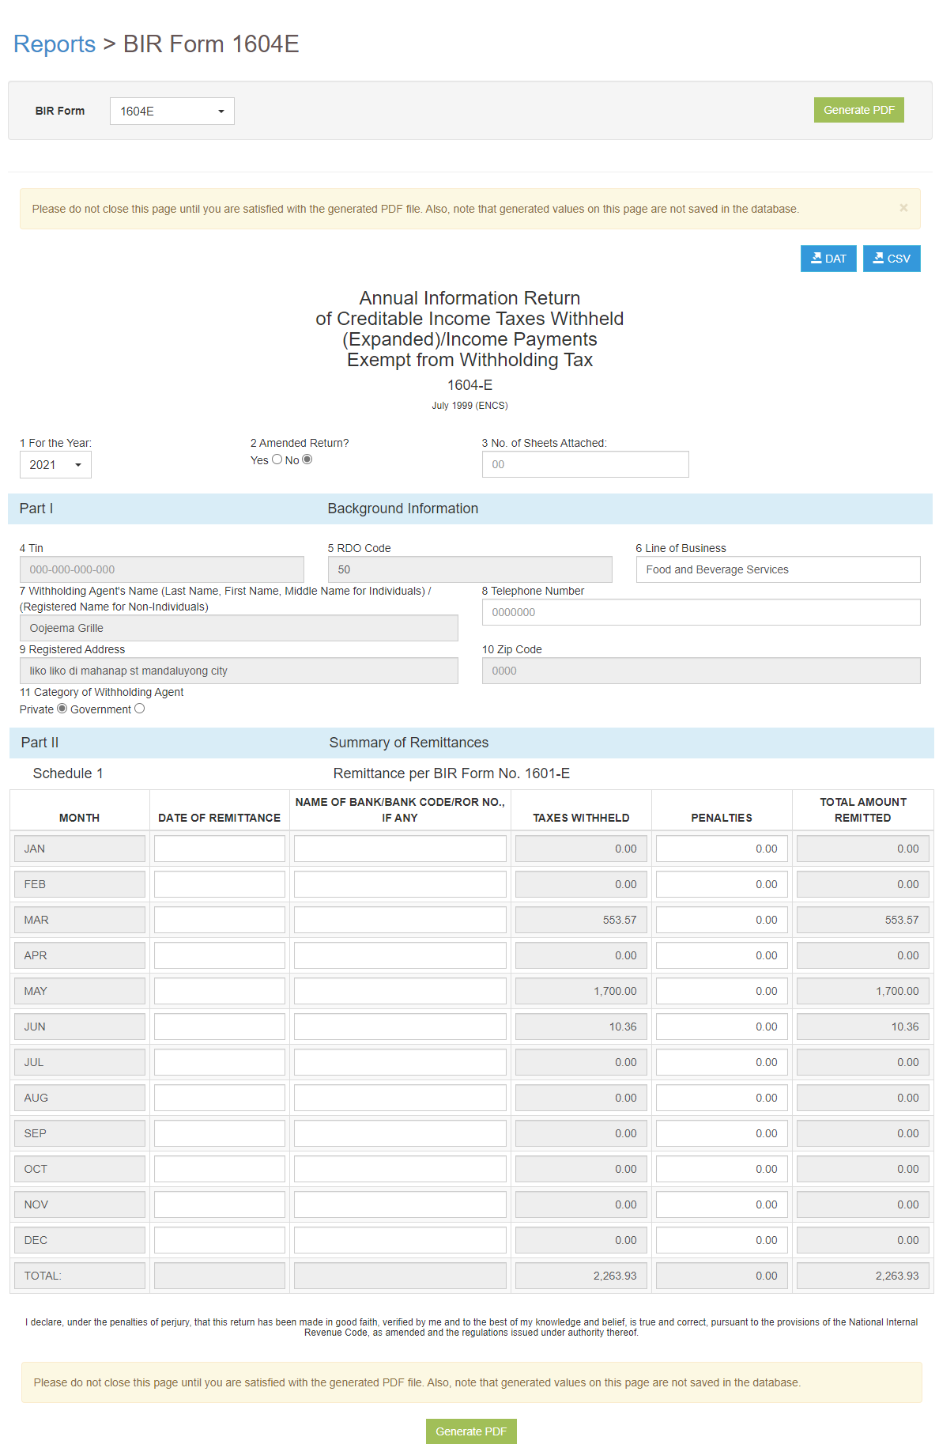Screen dimensions: 939x1452
Task: Select Yes for Amended Return
Action: click(277, 459)
